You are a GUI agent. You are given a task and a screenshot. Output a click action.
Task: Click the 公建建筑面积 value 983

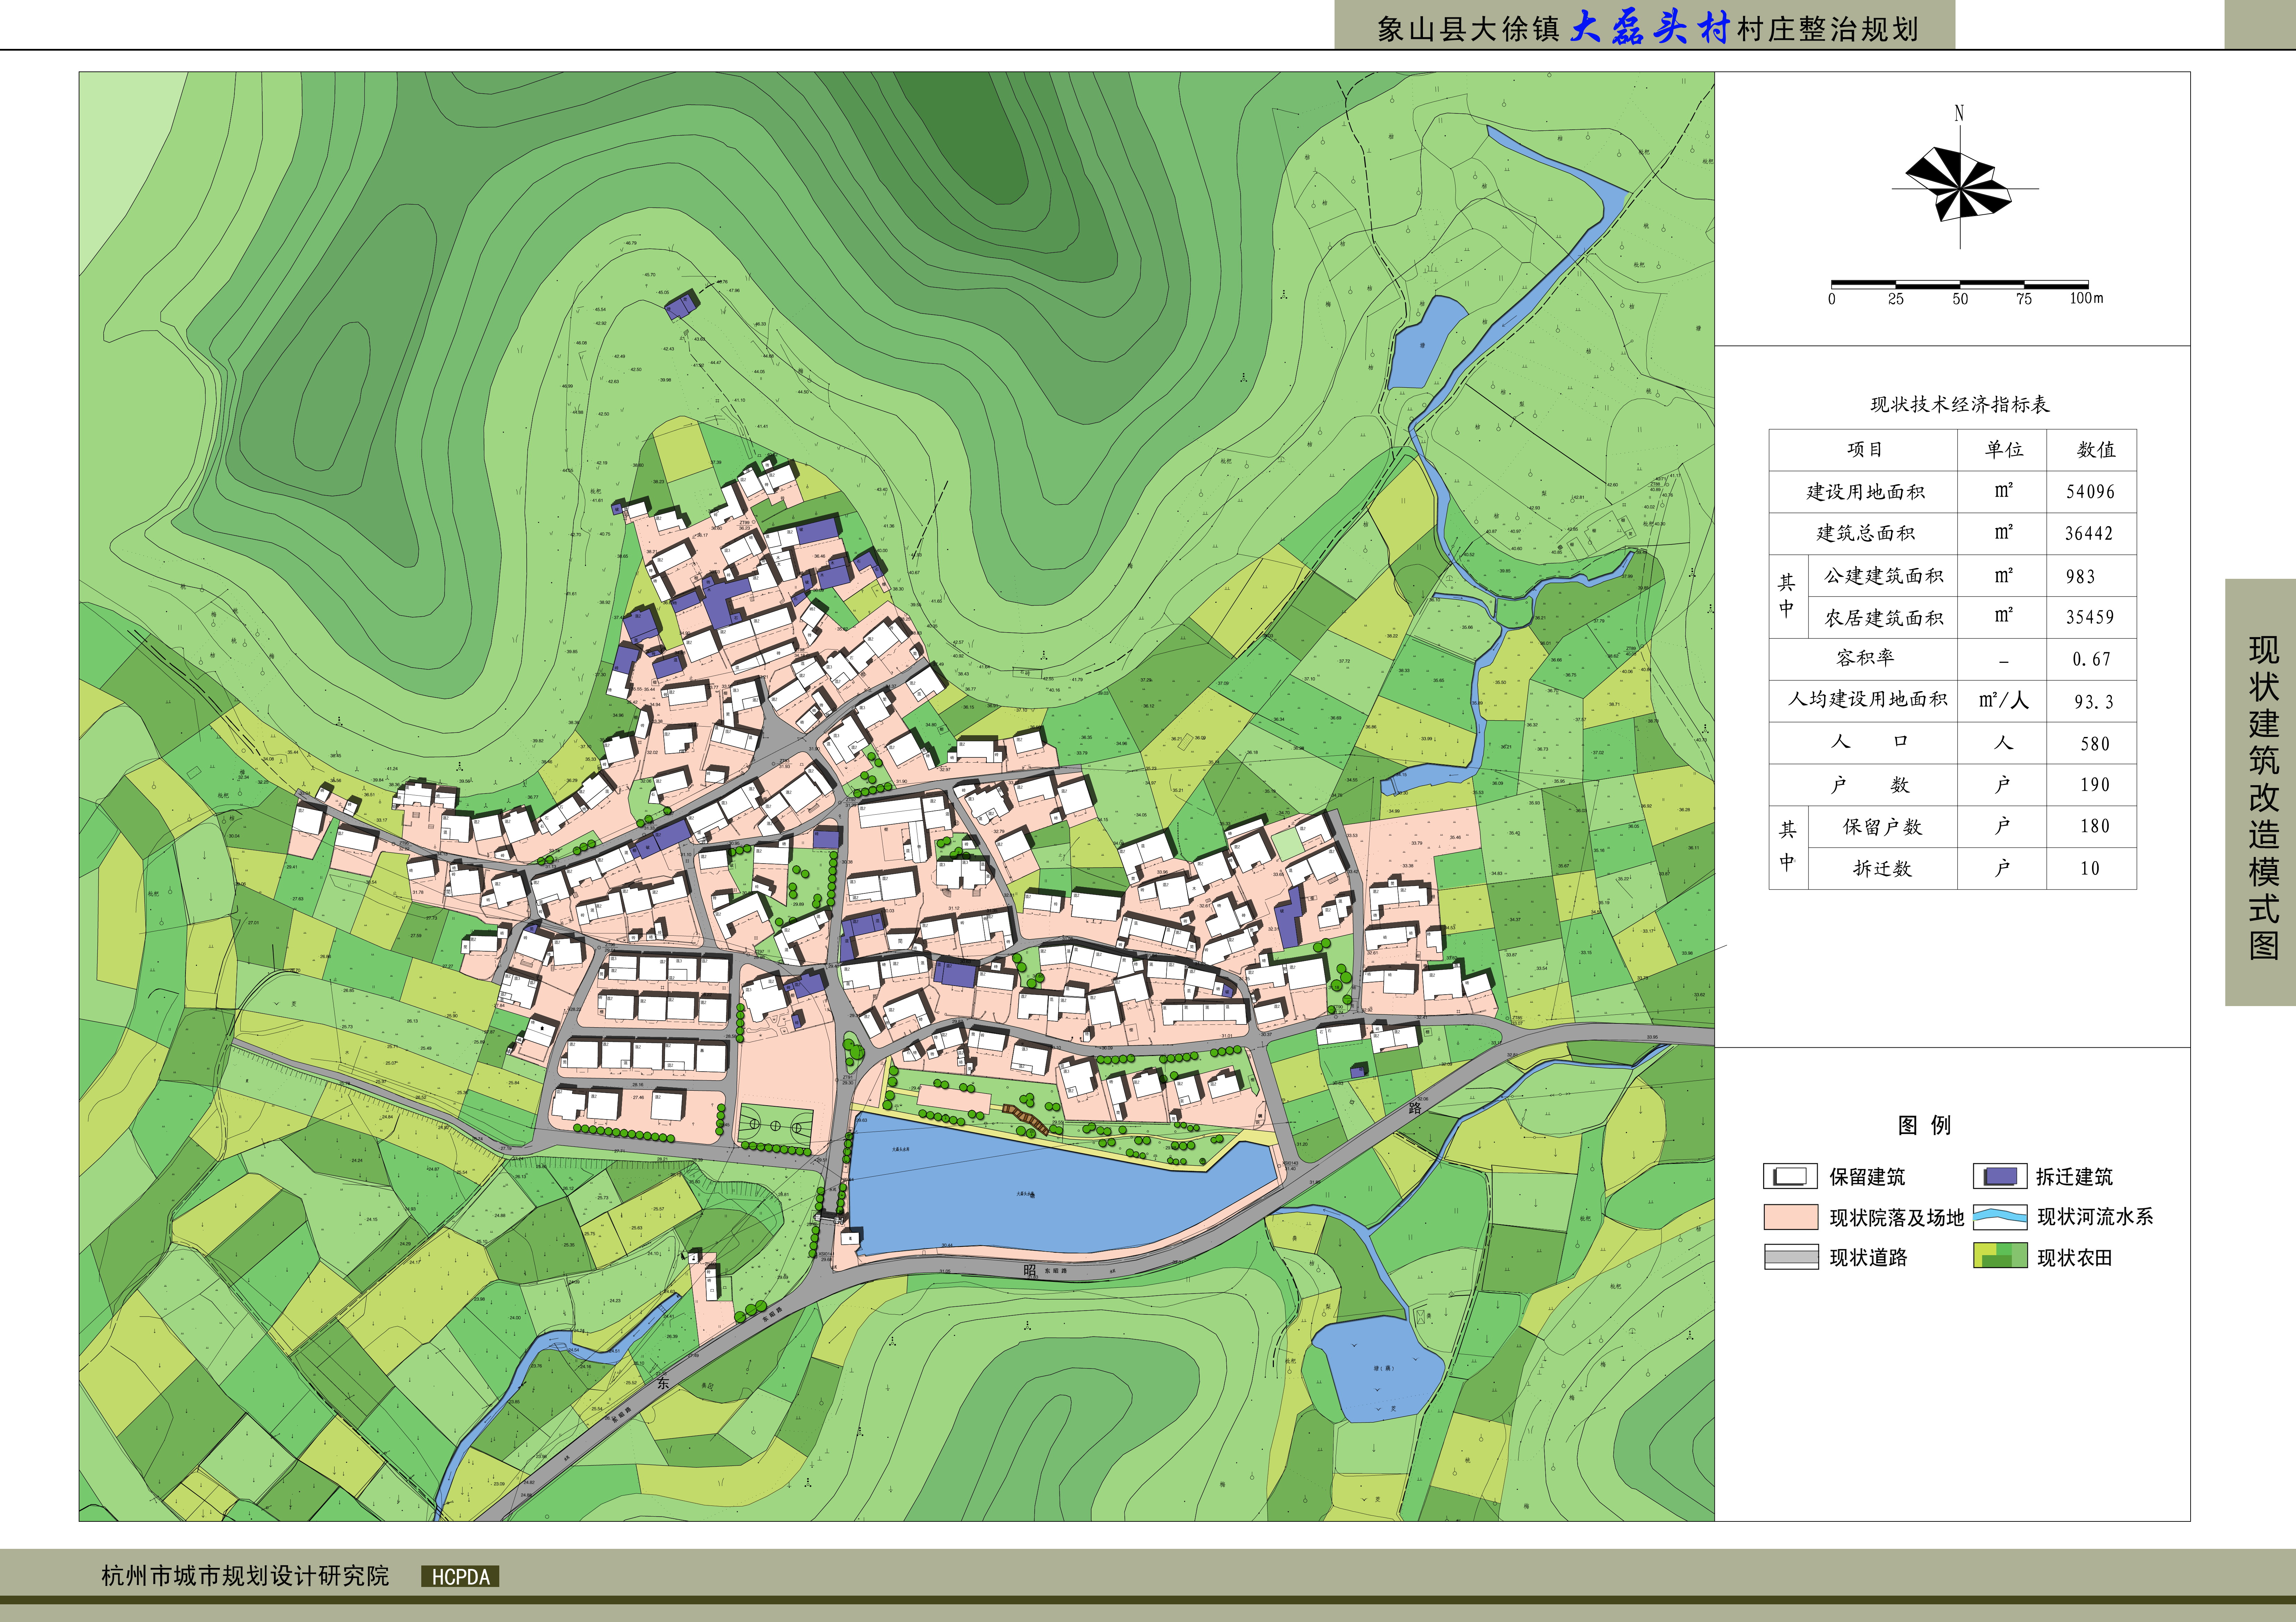point(2081,576)
